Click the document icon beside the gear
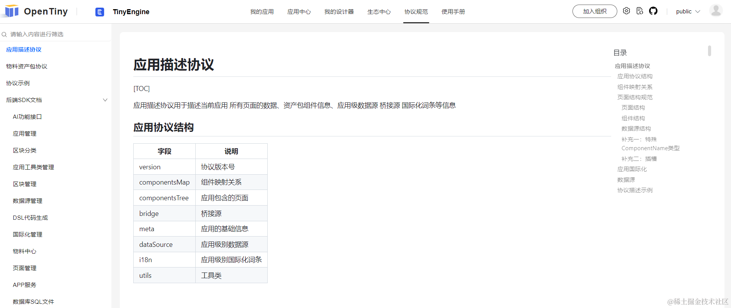This screenshot has height=308, width=731. (x=640, y=11)
